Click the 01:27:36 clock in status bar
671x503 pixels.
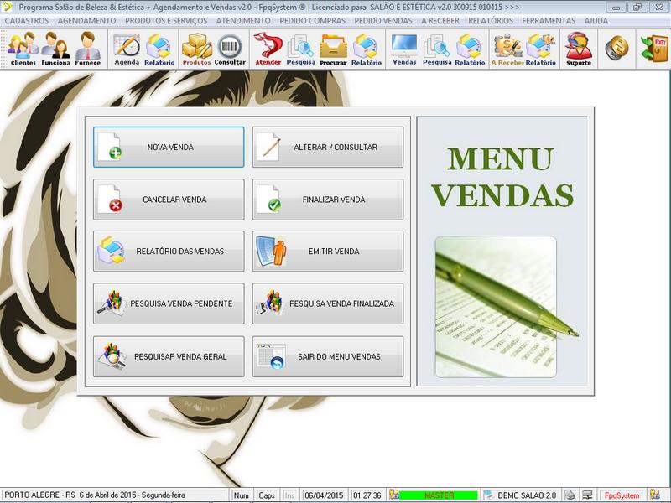pos(367,495)
